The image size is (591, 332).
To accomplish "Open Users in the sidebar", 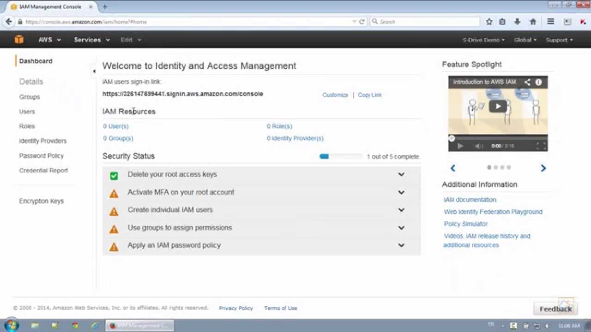I will [27, 112].
